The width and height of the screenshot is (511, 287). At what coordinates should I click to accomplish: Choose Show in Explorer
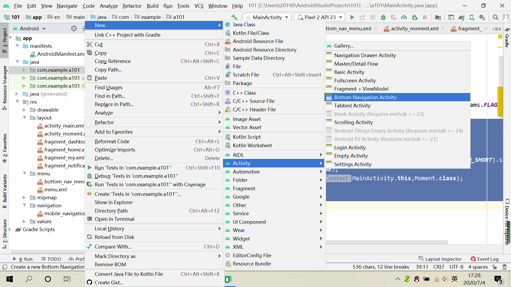154,202
